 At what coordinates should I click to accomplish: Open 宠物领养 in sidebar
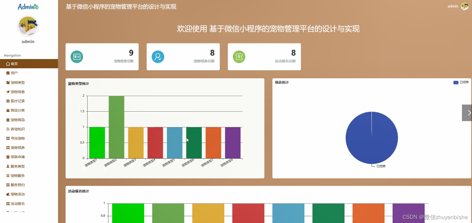(29, 148)
